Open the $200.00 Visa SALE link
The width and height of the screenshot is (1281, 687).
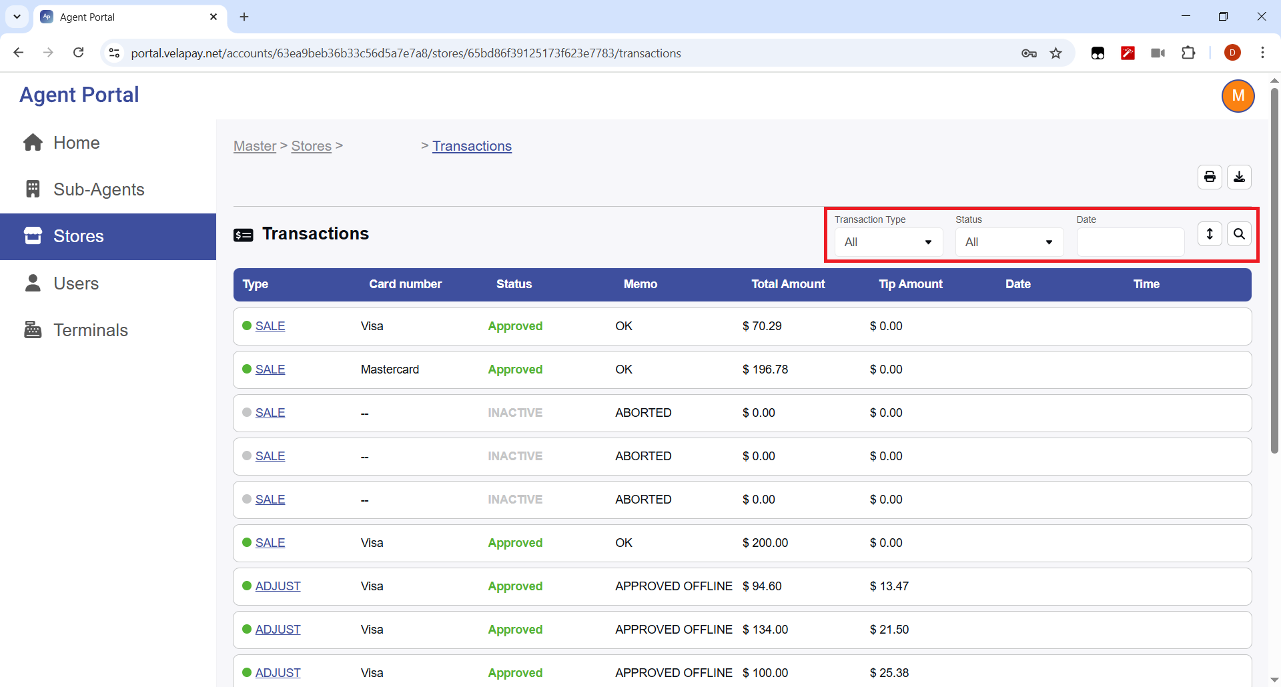point(270,543)
